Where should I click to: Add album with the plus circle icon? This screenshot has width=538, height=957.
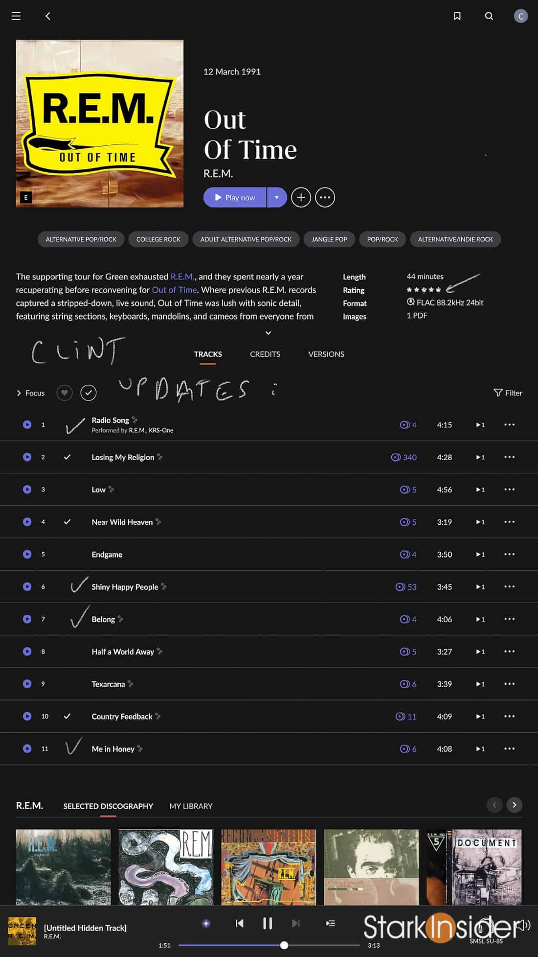[x=301, y=197]
